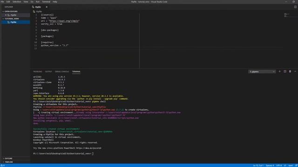Expand the Outline section
The image size is (298, 167).
[x=8, y=159]
